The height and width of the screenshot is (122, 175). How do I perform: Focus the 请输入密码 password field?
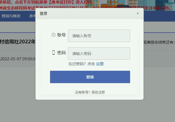pyautogui.click(x=99, y=54)
